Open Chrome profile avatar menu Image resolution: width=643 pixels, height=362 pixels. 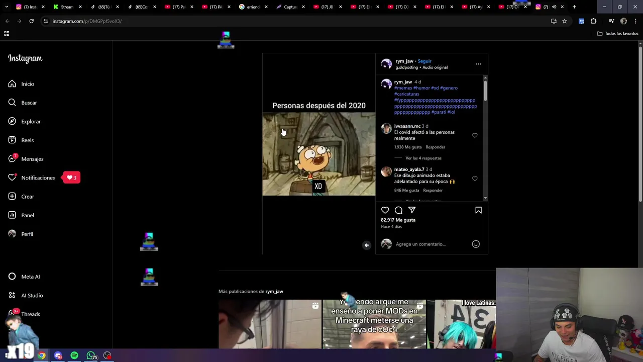623,21
